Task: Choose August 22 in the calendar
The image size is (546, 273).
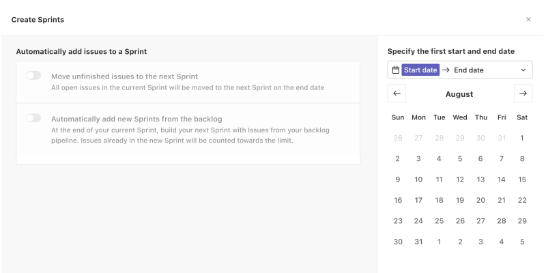Action: pyautogui.click(x=522, y=200)
